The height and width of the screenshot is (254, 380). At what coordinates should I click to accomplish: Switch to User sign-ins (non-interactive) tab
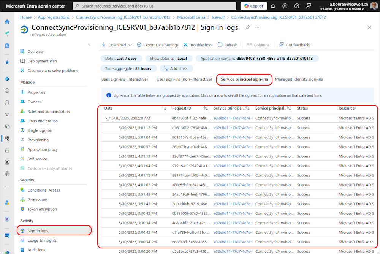[x=184, y=79]
